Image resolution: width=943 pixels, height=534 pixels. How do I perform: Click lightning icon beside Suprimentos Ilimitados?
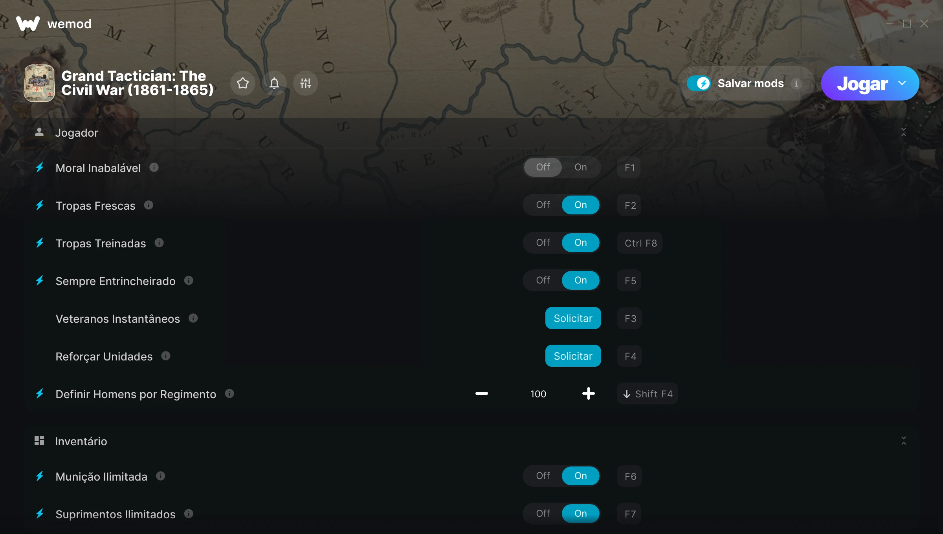tap(40, 514)
